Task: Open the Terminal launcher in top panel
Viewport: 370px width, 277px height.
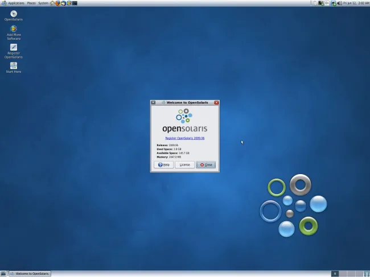Action: [74, 3]
